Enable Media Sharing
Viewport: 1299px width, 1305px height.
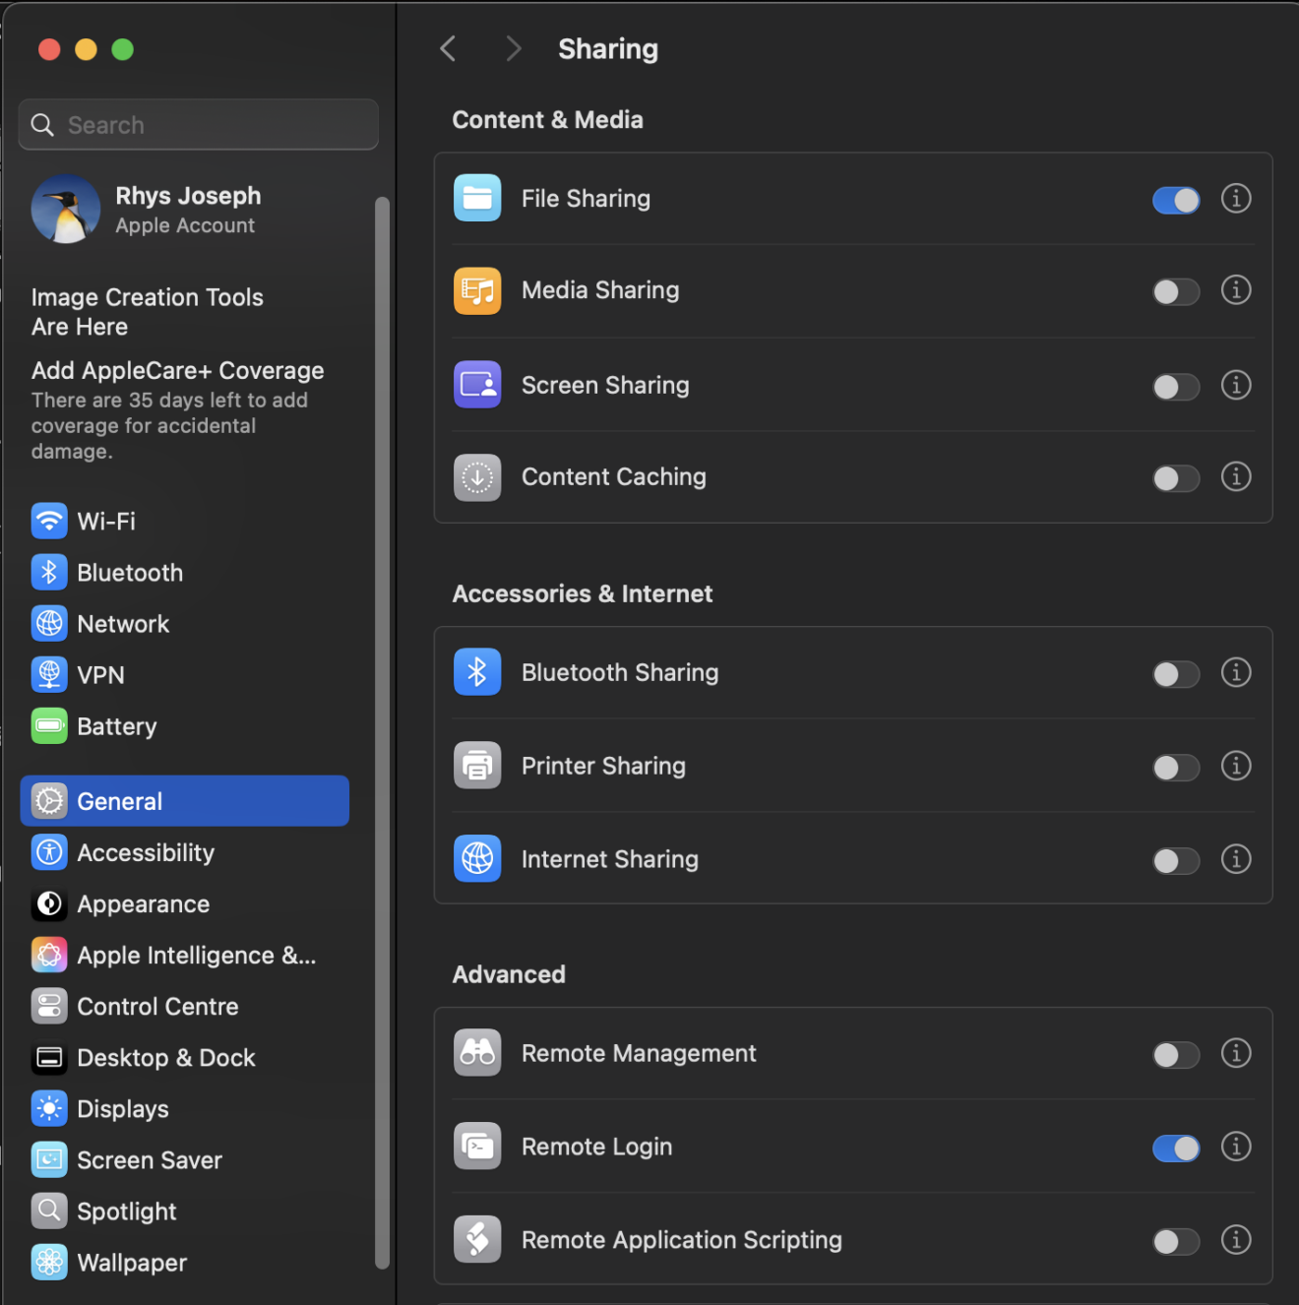(x=1176, y=291)
